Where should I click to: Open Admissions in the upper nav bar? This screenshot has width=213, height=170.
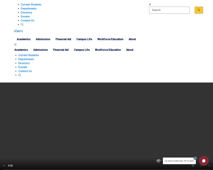click(x=43, y=39)
